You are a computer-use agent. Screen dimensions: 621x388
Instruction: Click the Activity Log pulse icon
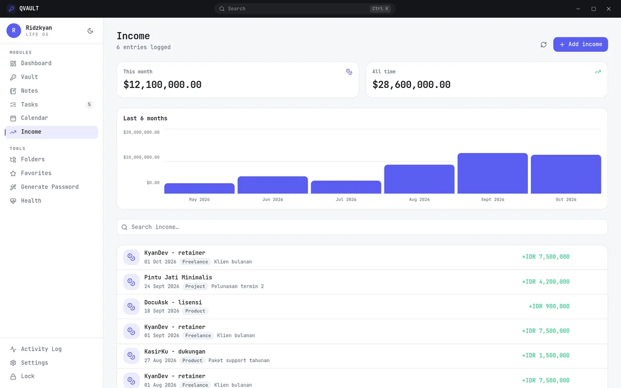click(x=13, y=349)
